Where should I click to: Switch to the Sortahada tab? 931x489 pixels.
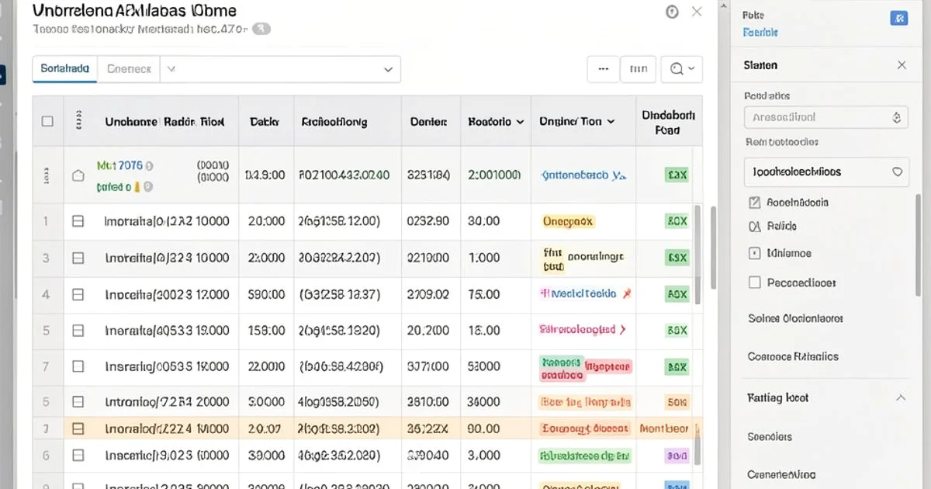64,68
